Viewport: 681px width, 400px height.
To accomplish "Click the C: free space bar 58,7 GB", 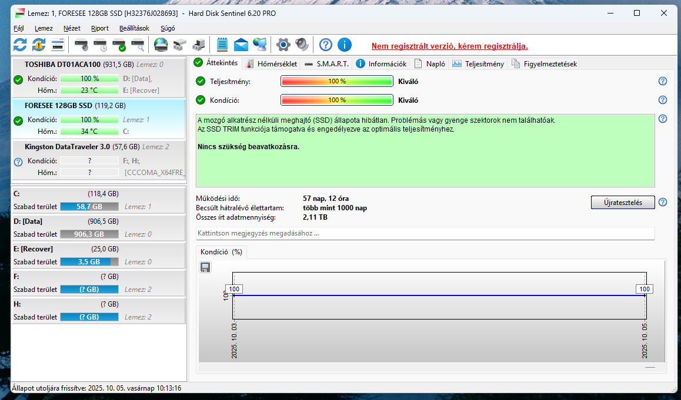I will 89,207.
